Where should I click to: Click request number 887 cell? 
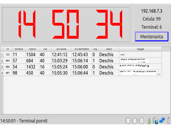click(x=8, y=73)
